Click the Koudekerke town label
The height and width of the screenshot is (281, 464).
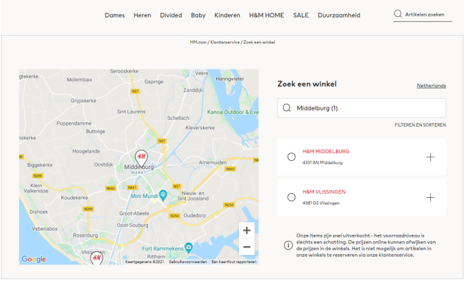point(74,197)
